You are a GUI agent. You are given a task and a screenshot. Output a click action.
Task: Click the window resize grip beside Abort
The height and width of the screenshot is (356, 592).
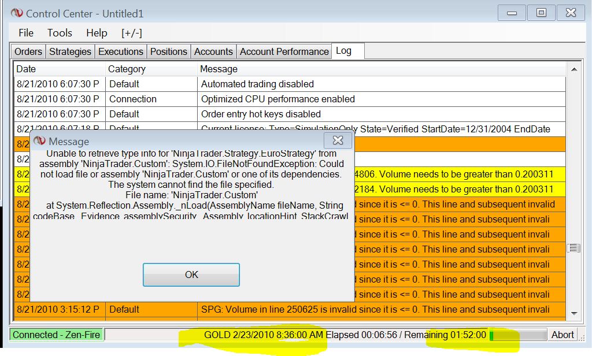point(582,337)
